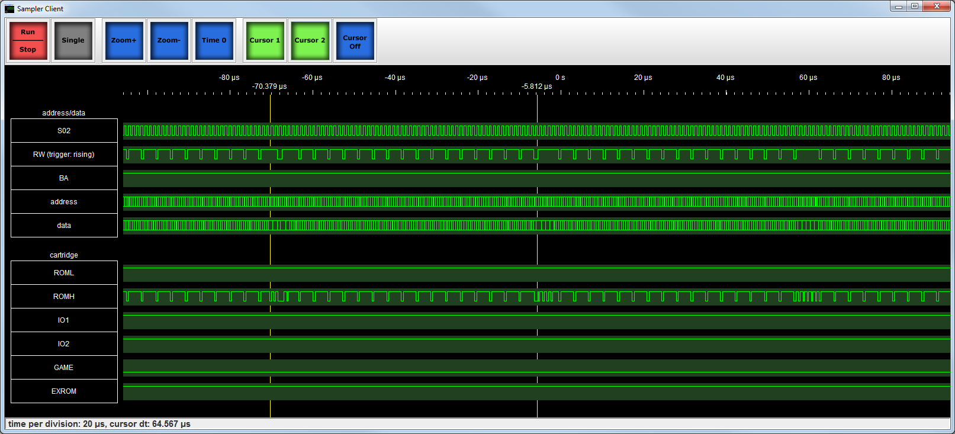The width and height of the screenshot is (955, 434).
Task: Activate the green Cursor 1 button
Action: 265,40
